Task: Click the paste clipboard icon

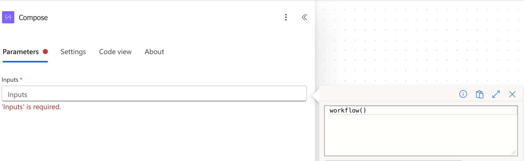Action: pos(479,94)
